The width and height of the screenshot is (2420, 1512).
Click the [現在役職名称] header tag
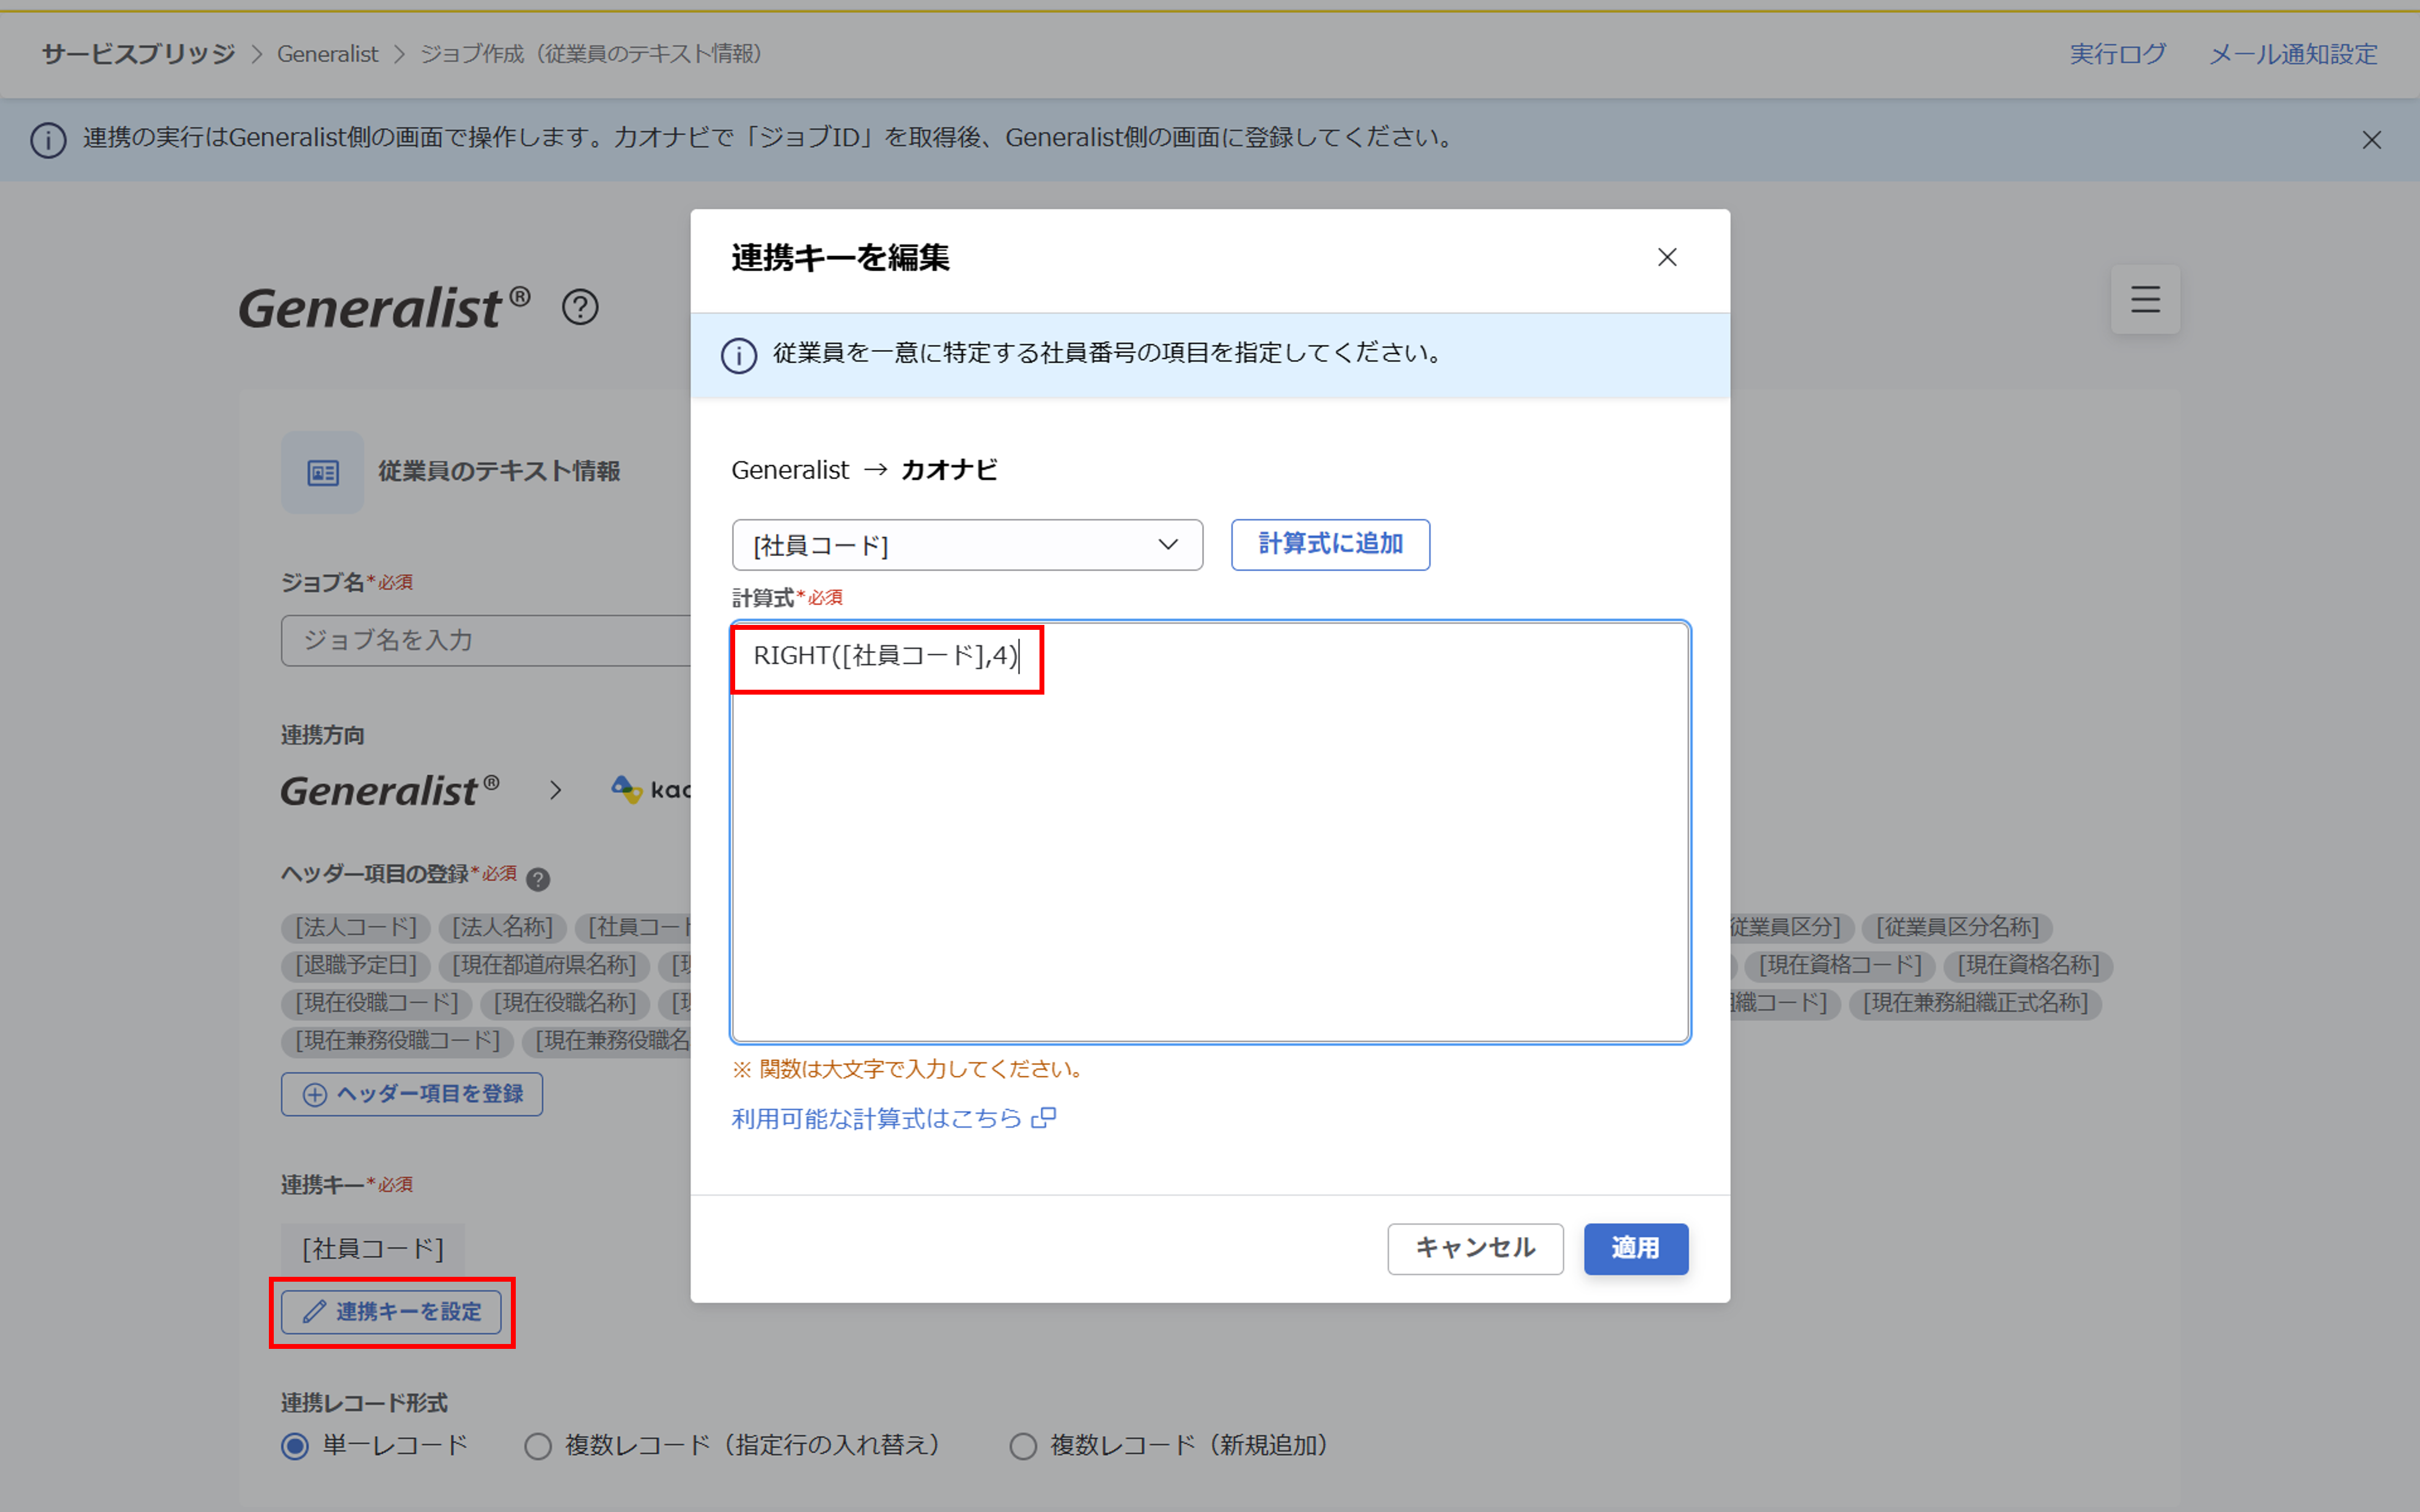tap(565, 1003)
